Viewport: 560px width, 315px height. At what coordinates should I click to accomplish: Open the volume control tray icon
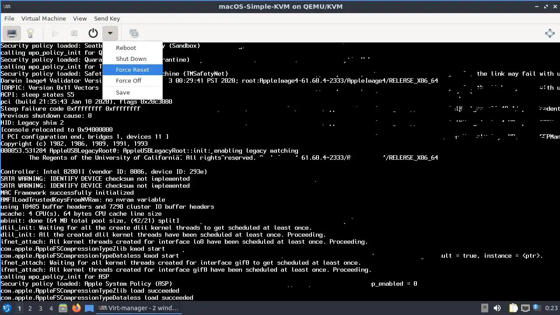[x=497, y=308]
